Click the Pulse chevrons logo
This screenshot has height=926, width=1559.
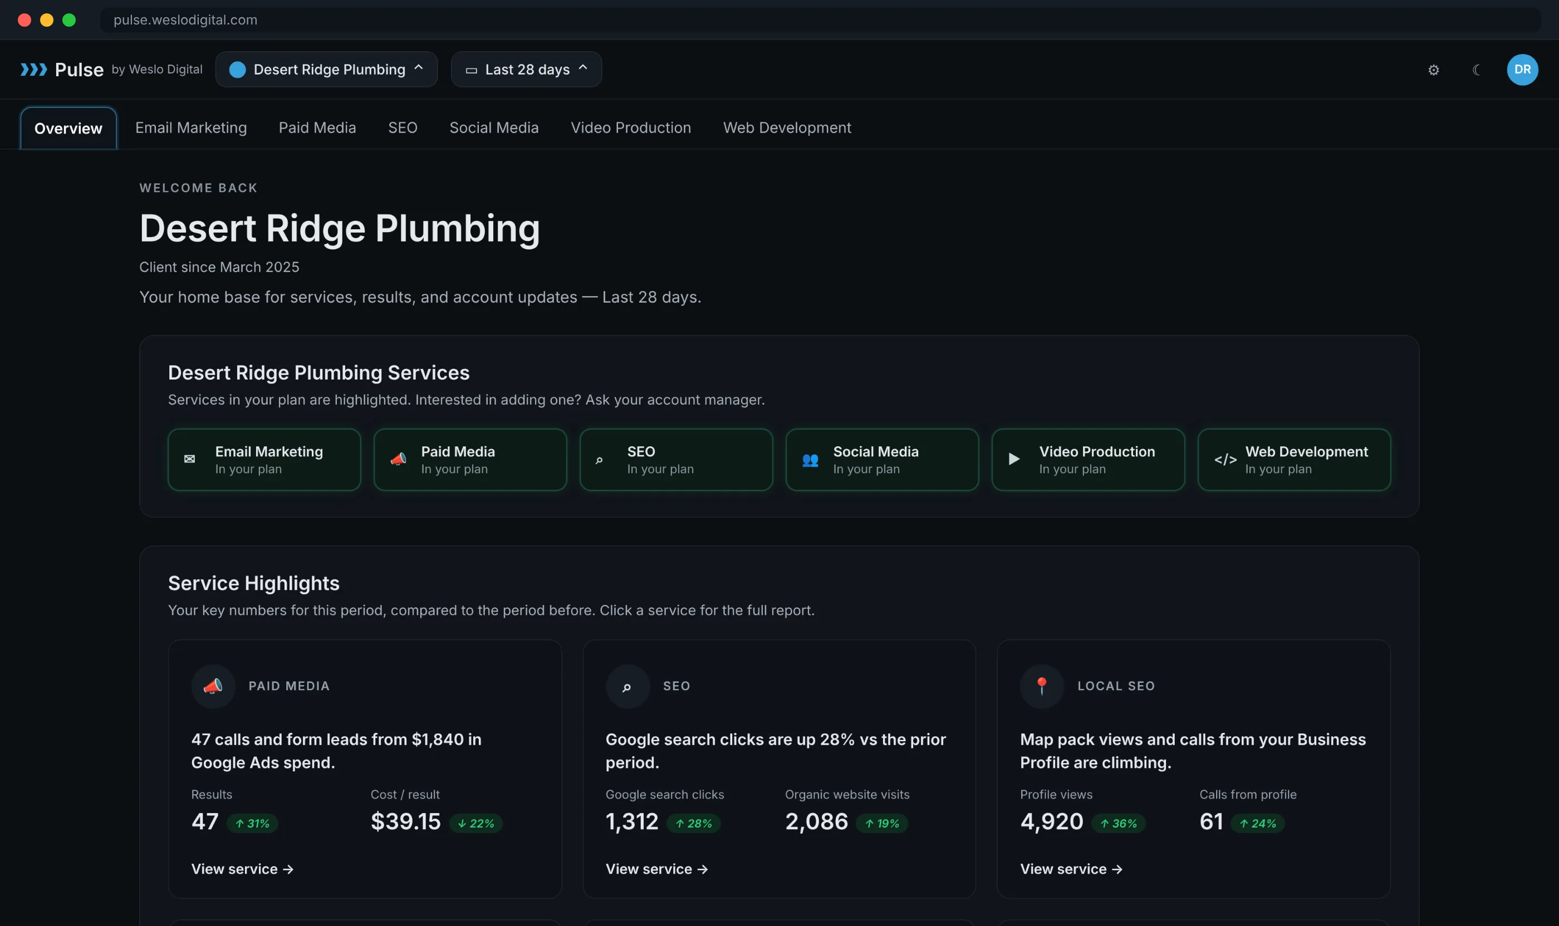pos(34,69)
